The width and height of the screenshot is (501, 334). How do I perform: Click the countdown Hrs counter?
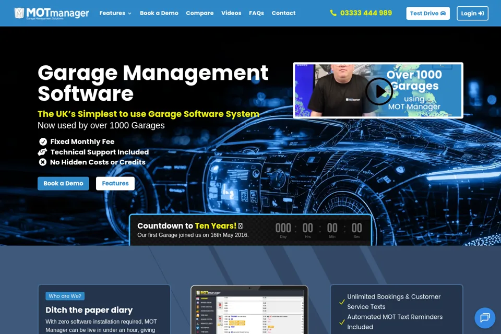pyautogui.click(x=308, y=230)
